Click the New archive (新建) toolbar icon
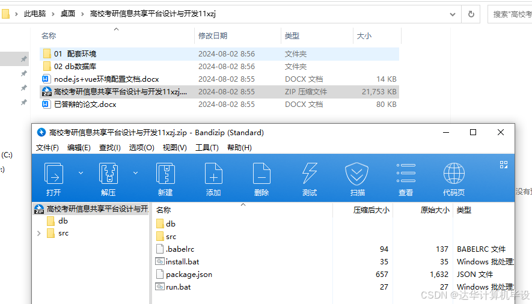 [x=165, y=174]
